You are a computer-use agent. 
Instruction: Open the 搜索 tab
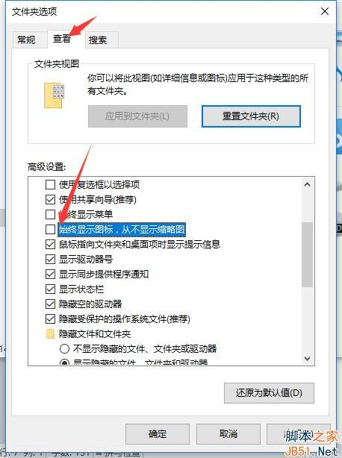(x=99, y=40)
